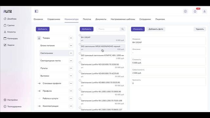210x118 pixels.
Task: Expand the Профили category arrow
Action: click(39, 91)
